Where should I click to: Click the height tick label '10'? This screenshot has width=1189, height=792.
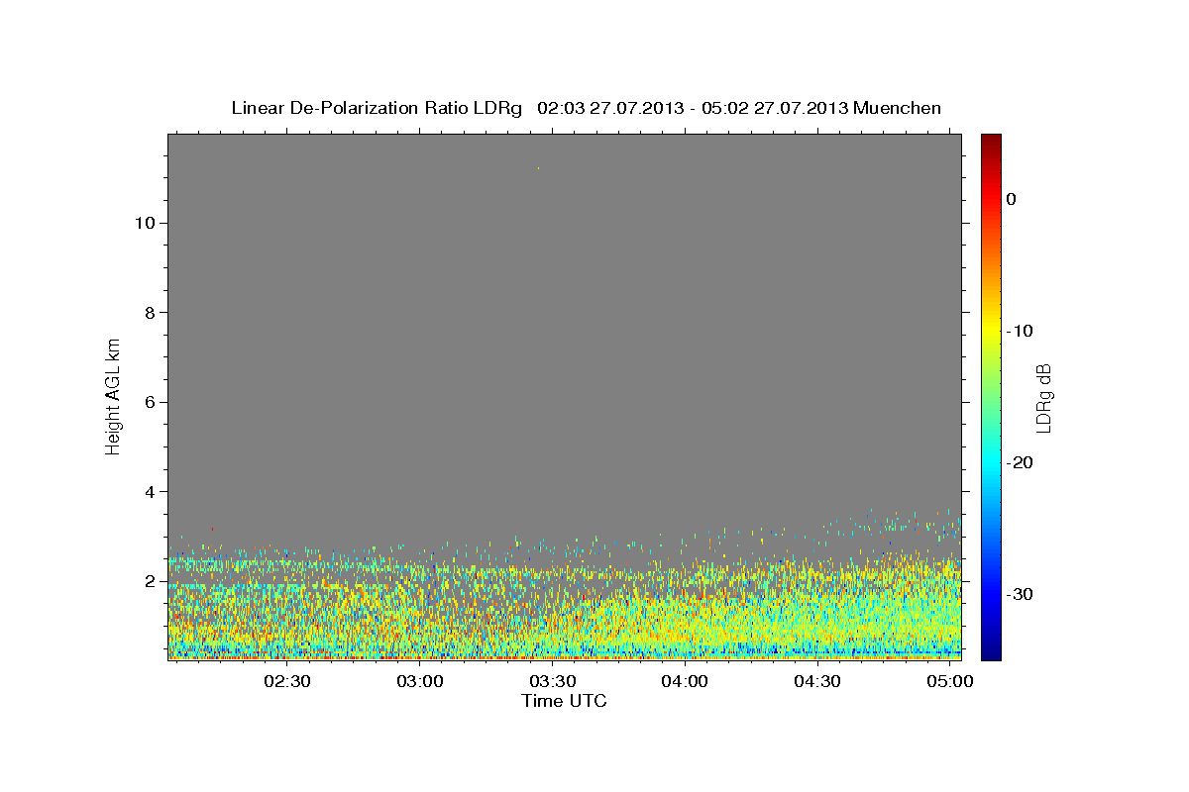point(144,223)
